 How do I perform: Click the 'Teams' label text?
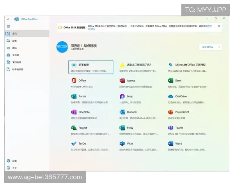[x=179, y=128]
